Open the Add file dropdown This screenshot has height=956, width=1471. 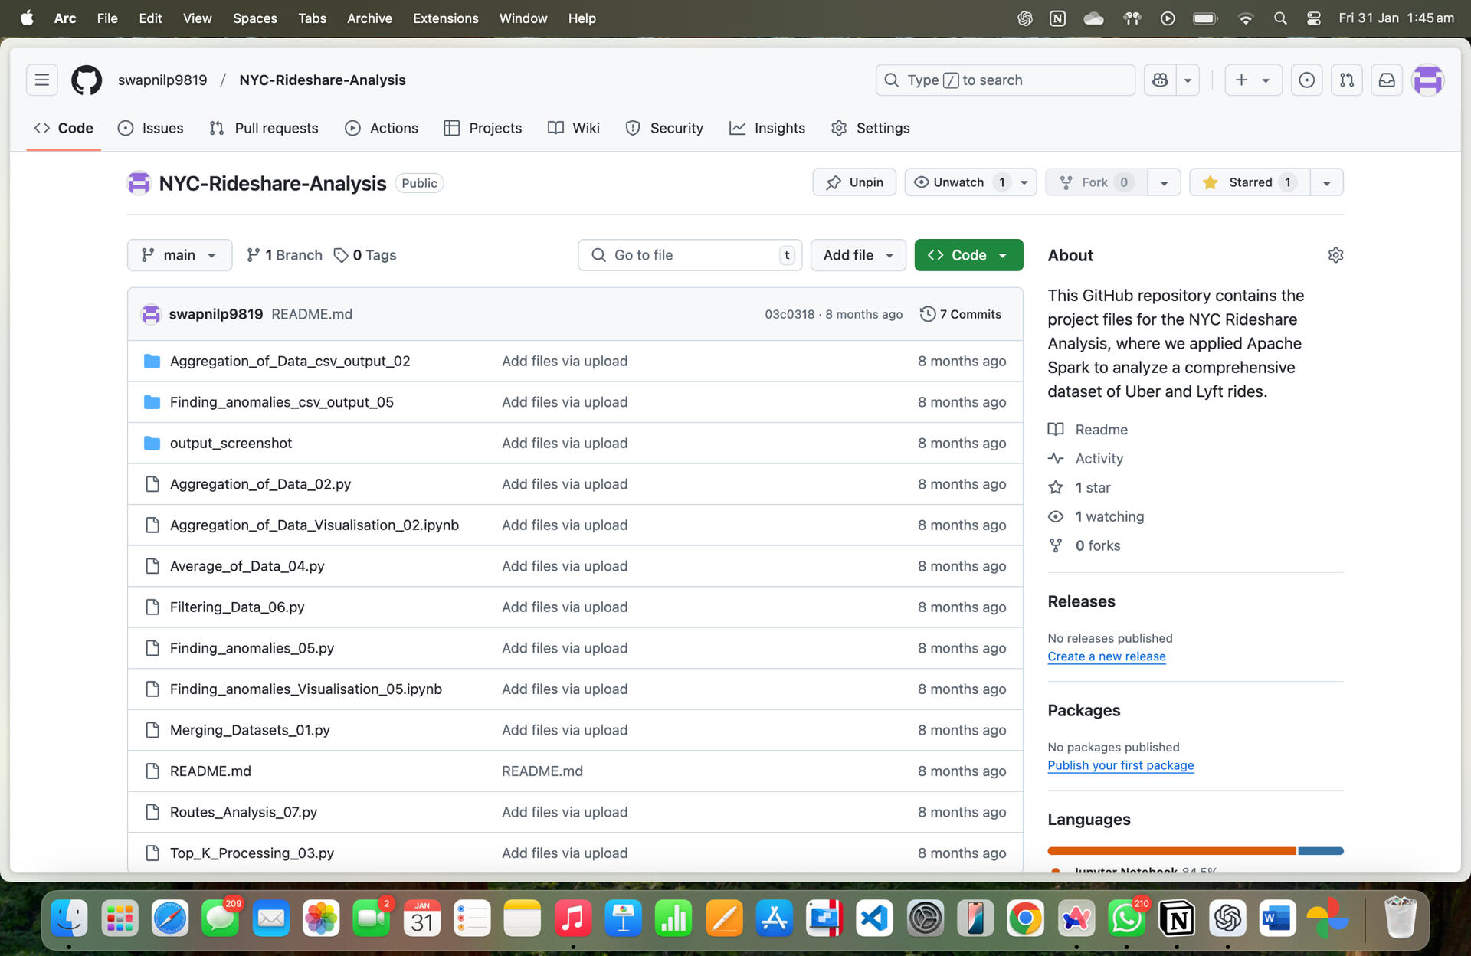858,255
